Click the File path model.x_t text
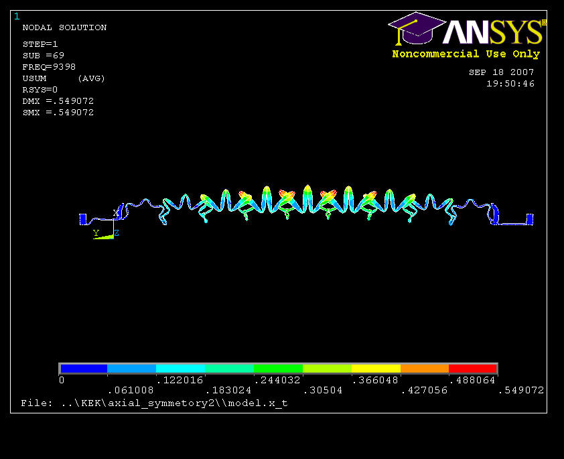The image size is (564, 459). click(154, 403)
